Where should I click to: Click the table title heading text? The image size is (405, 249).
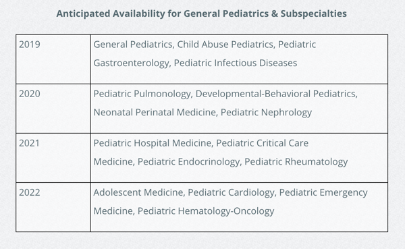[x=201, y=13]
